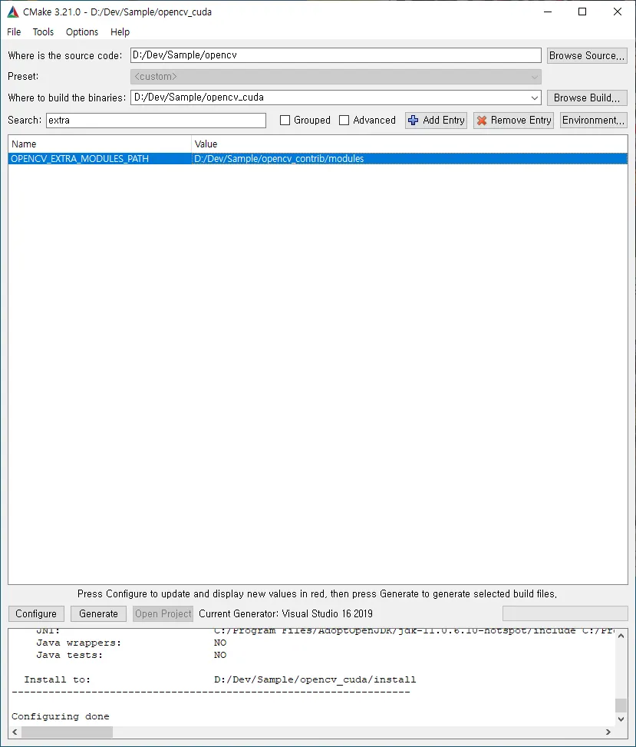This screenshot has width=636, height=747.
Task: Enable the Advanced checkbox
Action: 344,120
